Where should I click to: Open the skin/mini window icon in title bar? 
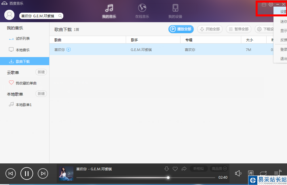point(264,4)
